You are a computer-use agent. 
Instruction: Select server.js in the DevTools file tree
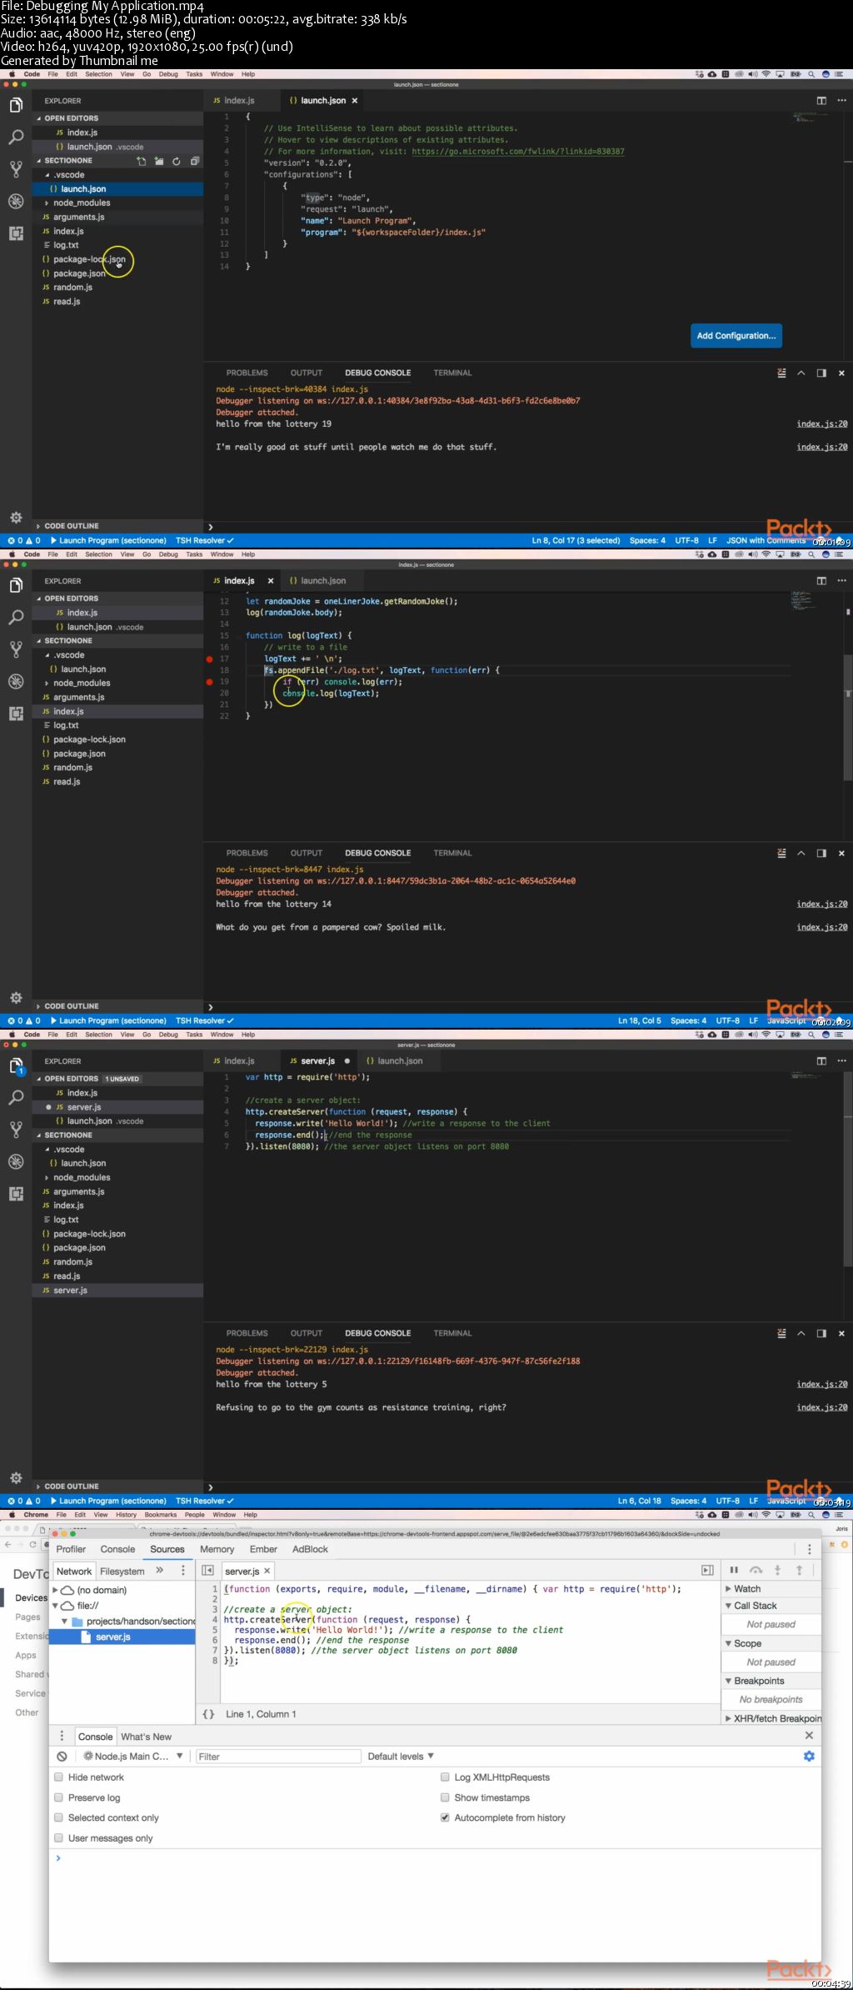[x=122, y=1637]
